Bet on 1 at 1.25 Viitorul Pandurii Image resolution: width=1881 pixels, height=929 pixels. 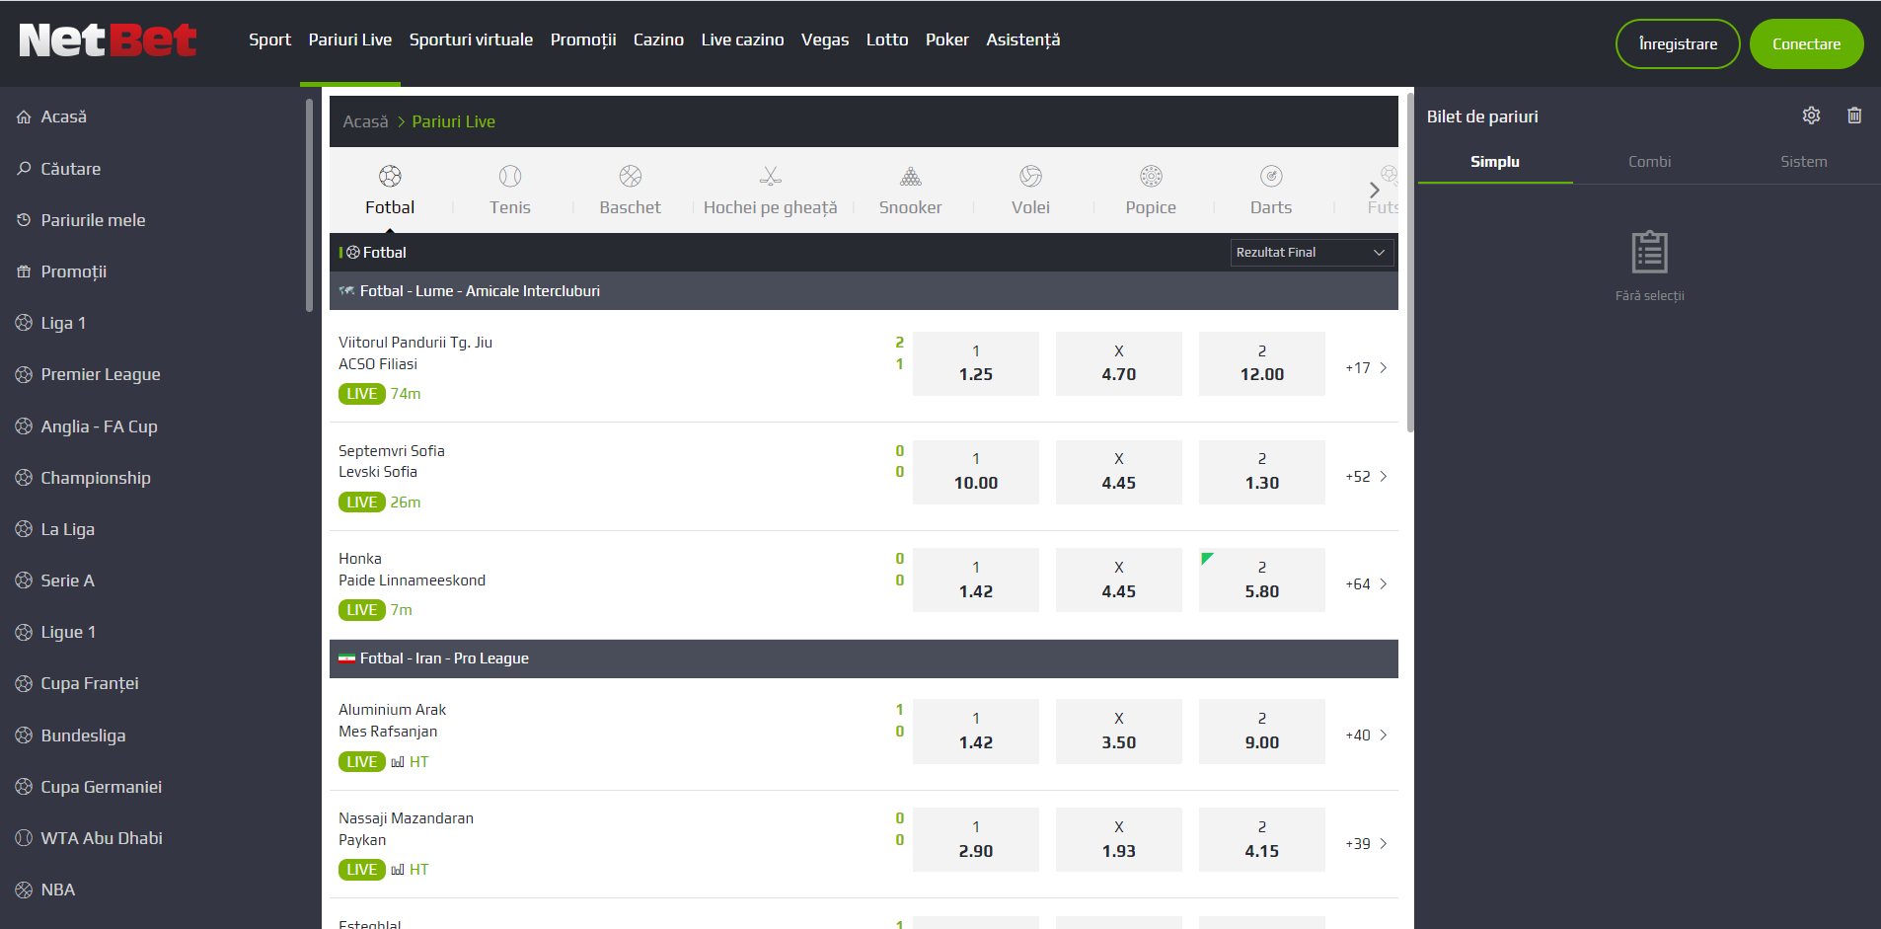coord(976,363)
